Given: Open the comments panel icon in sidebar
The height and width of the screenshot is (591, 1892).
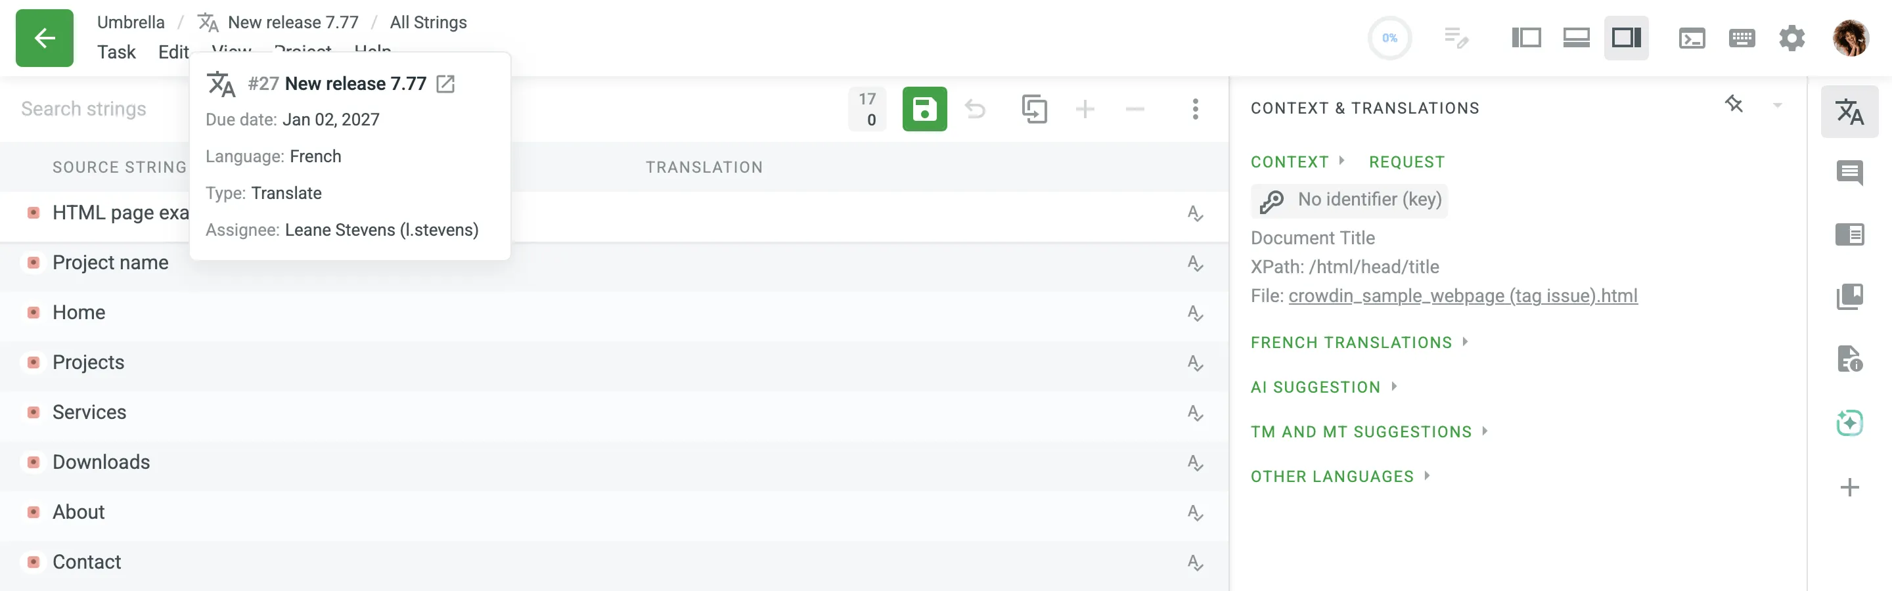Looking at the screenshot, I should (x=1849, y=173).
